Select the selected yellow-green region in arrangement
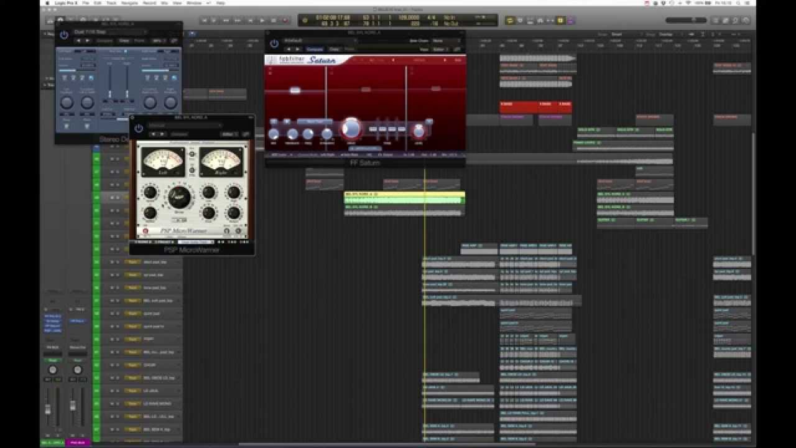 coord(404,197)
